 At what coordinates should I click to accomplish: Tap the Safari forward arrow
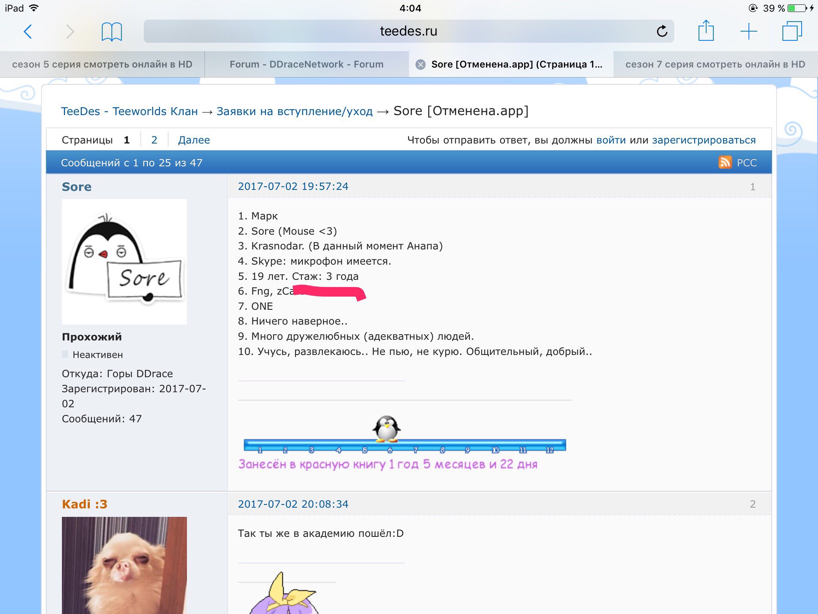coord(70,32)
